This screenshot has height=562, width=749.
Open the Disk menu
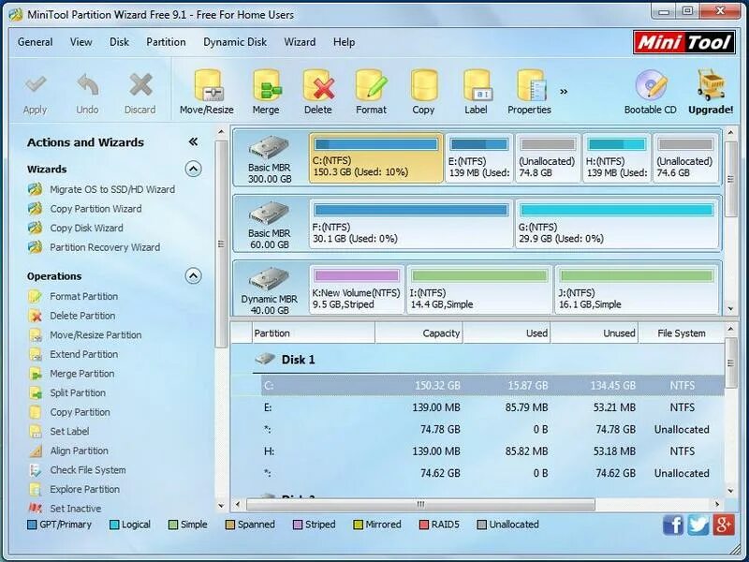tap(119, 42)
